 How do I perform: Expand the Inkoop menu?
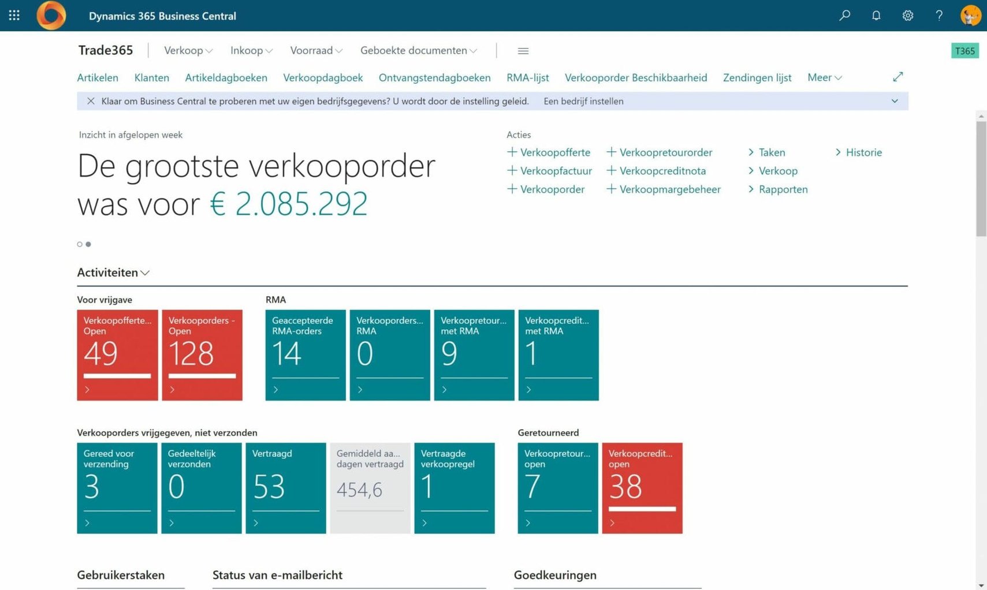[x=251, y=50]
